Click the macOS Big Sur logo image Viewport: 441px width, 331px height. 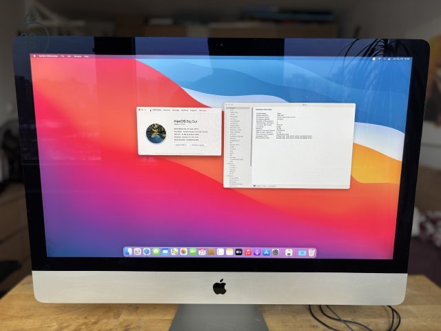coord(156,133)
